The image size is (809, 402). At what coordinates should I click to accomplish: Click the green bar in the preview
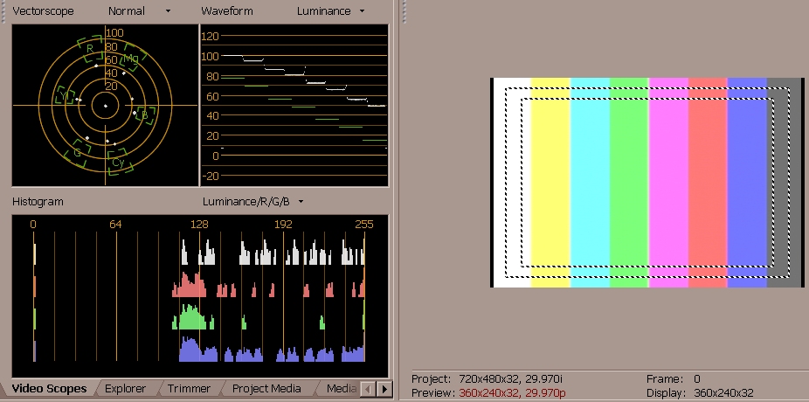[x=629, y=183]
